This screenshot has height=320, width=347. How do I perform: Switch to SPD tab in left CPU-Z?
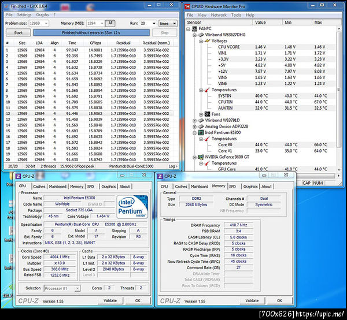click(x=91, y=187)
